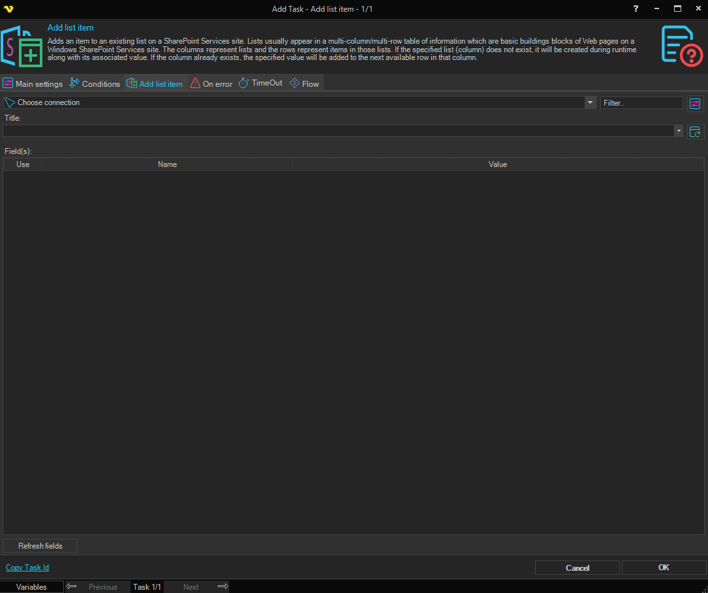The height and width of the screenshot is (593, 708).
Task: Click the left arrow Previous task icon
Action: [x=72, y=586]
